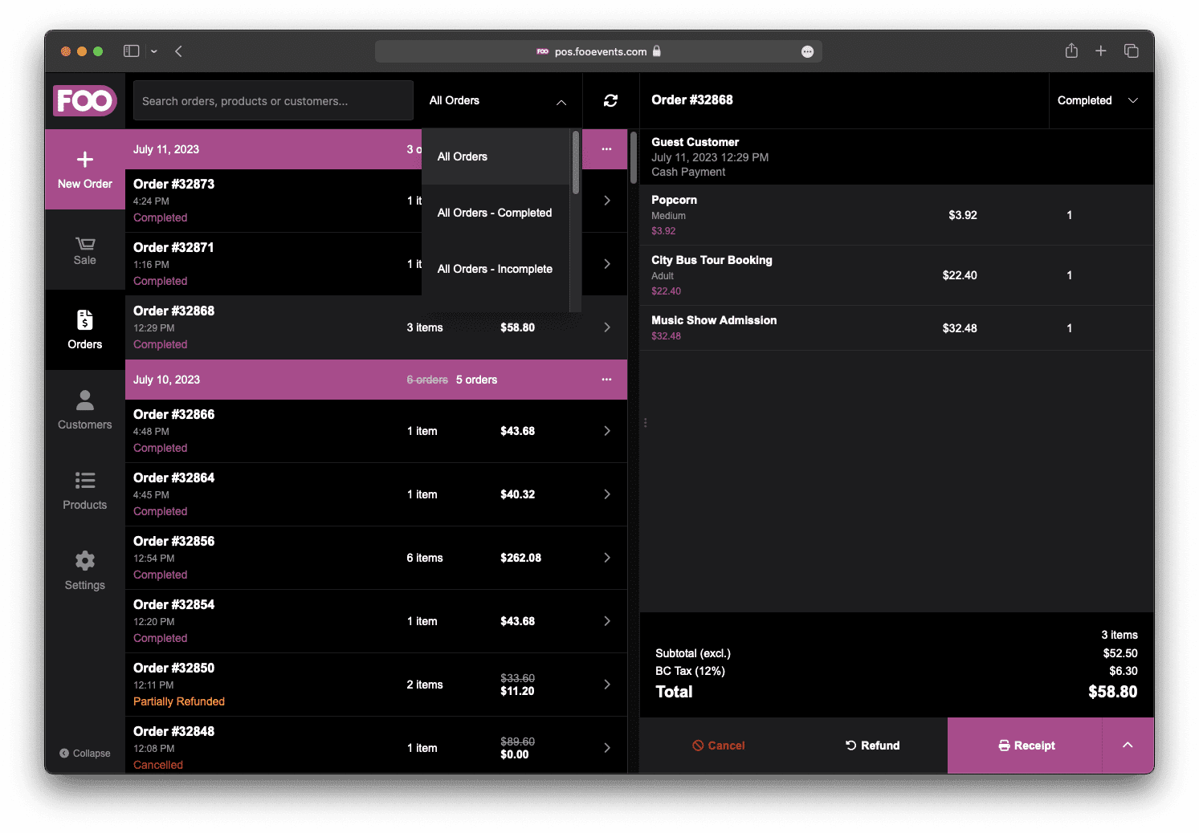Cancel Order #32868
1199x833 pixels.
click(x=718, y=746)
